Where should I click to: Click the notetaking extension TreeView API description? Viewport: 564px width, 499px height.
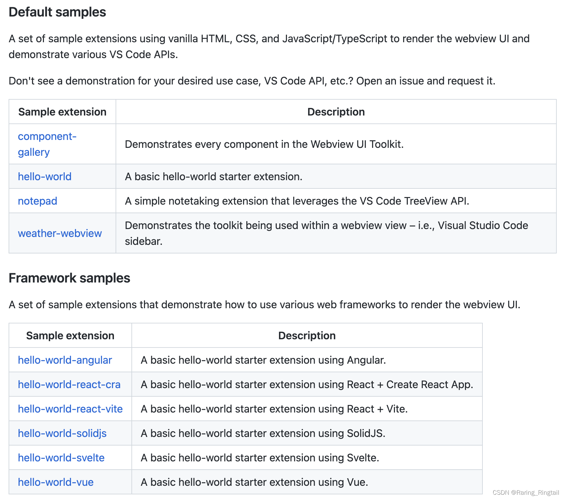[x=297, y=201]
